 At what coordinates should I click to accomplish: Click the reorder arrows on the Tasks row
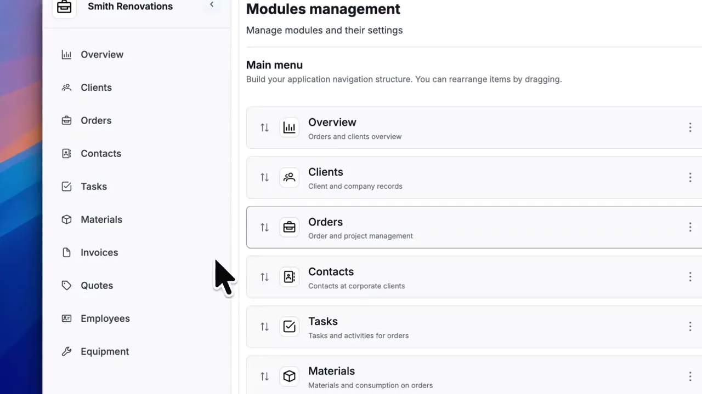pos(264,327)
